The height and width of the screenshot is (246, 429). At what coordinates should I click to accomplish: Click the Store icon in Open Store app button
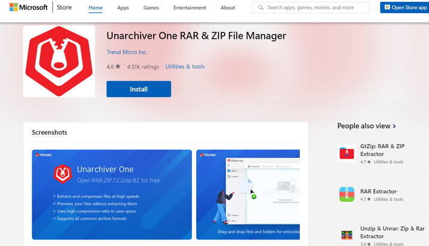[x=387, y=7]
